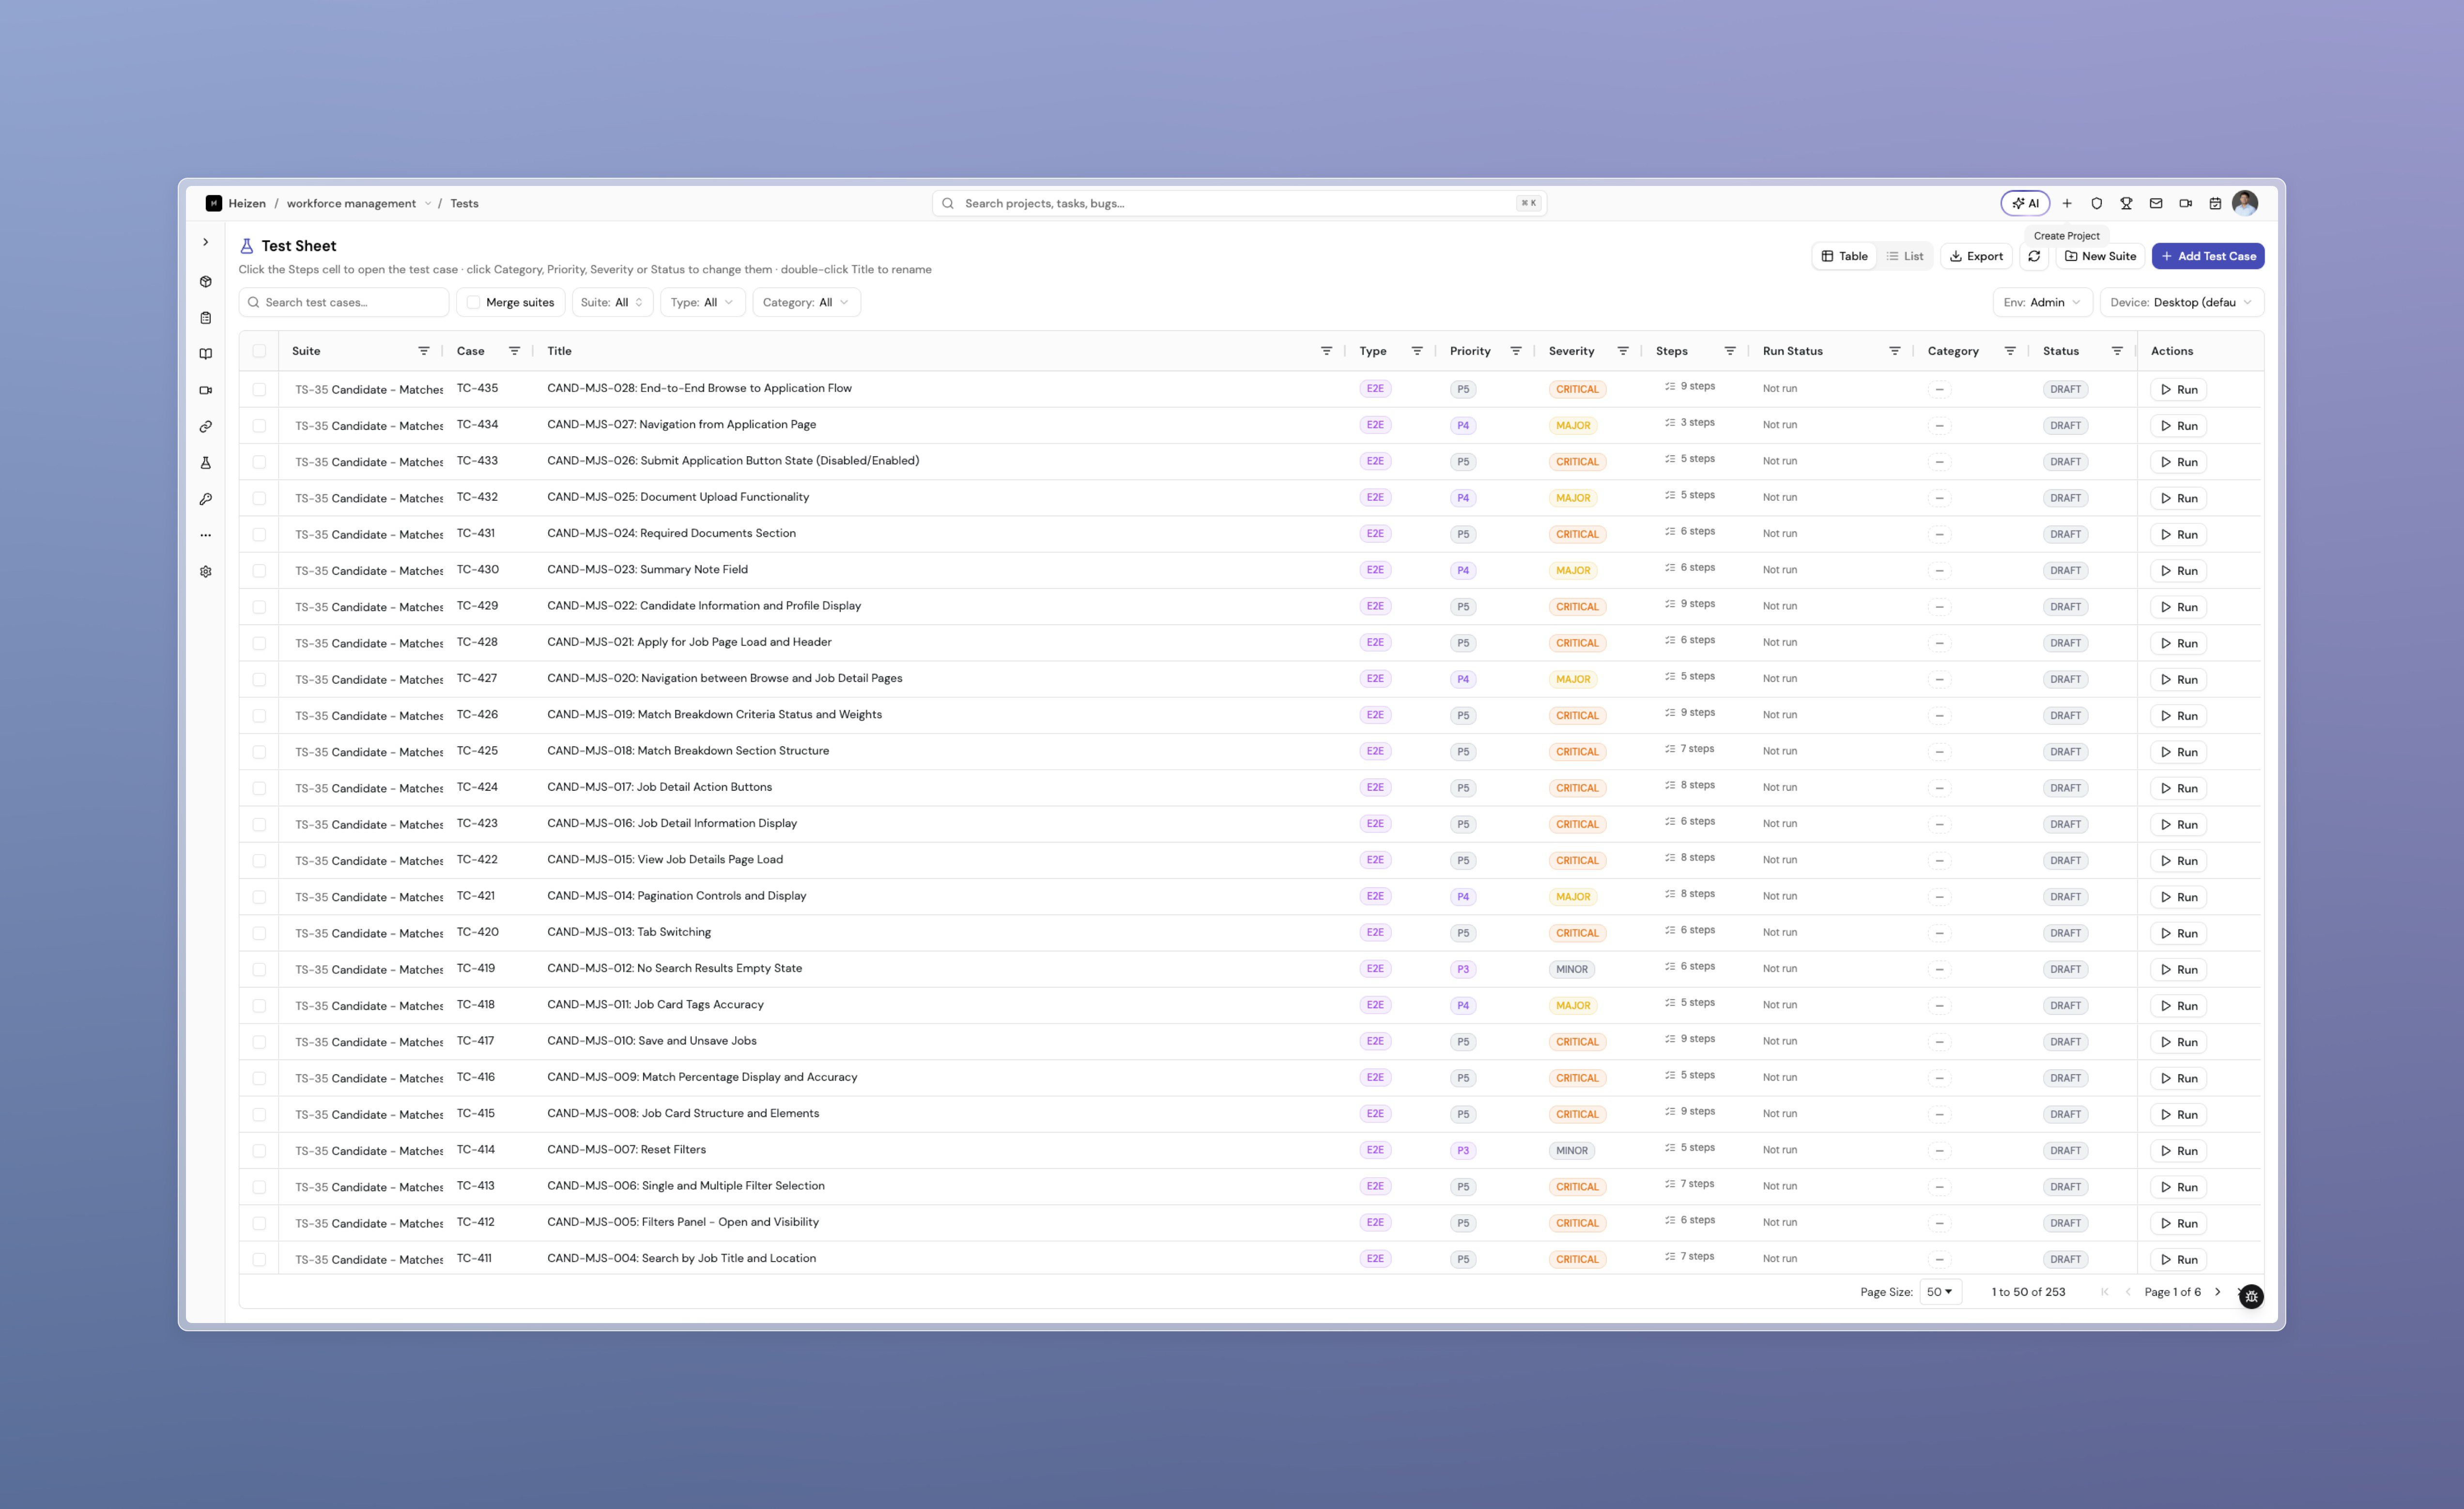Click title CAND-MJS-013: Tab Switching

[629, 932]
